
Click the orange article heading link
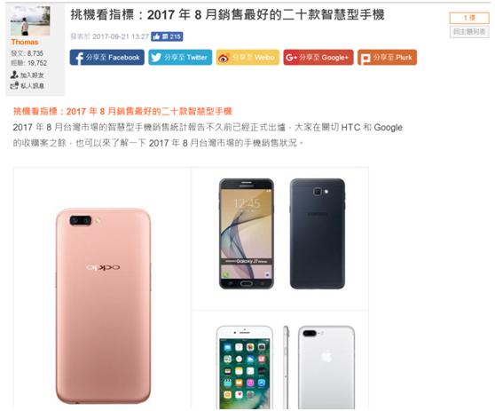point(122,111)
